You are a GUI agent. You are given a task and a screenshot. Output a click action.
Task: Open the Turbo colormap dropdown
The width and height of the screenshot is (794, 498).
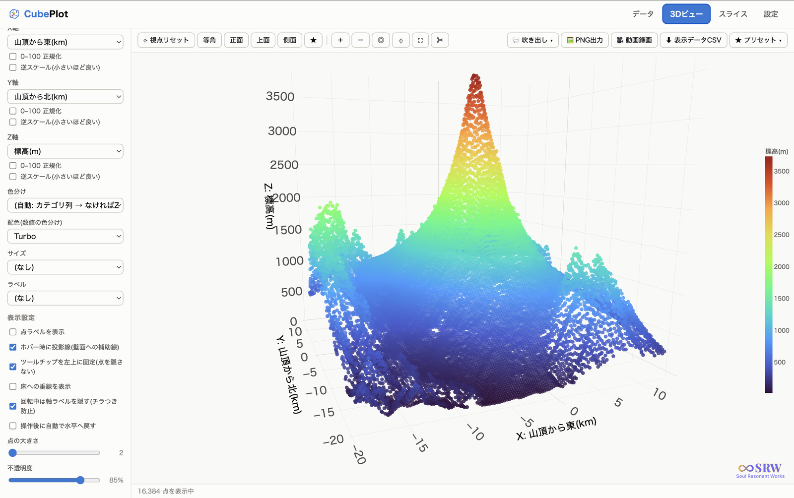pos(66,236)
